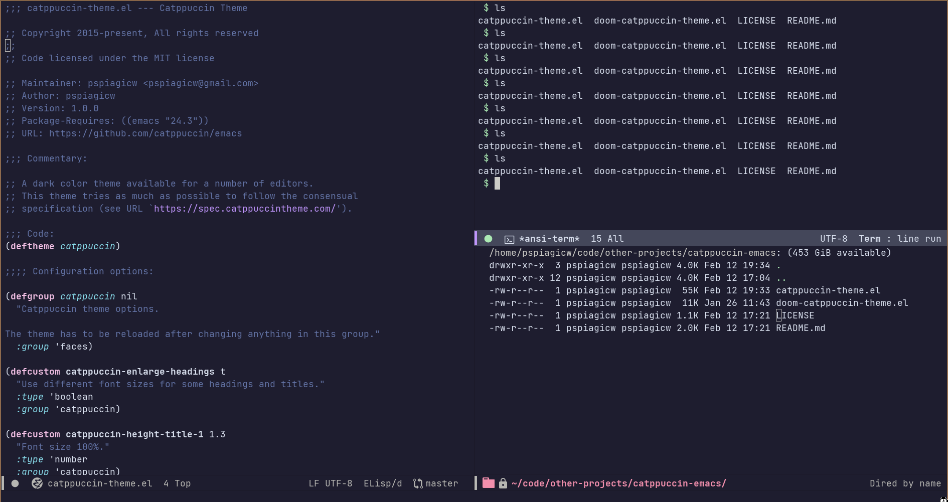Click the Term mode label in ansi-term modeline

pyautogui.click(x=869, y=239)
